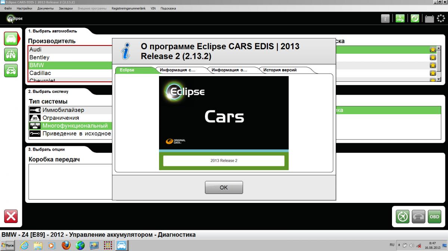Star the green highlighted model row
Screen dimensions: 448x251
coord(433,50)
